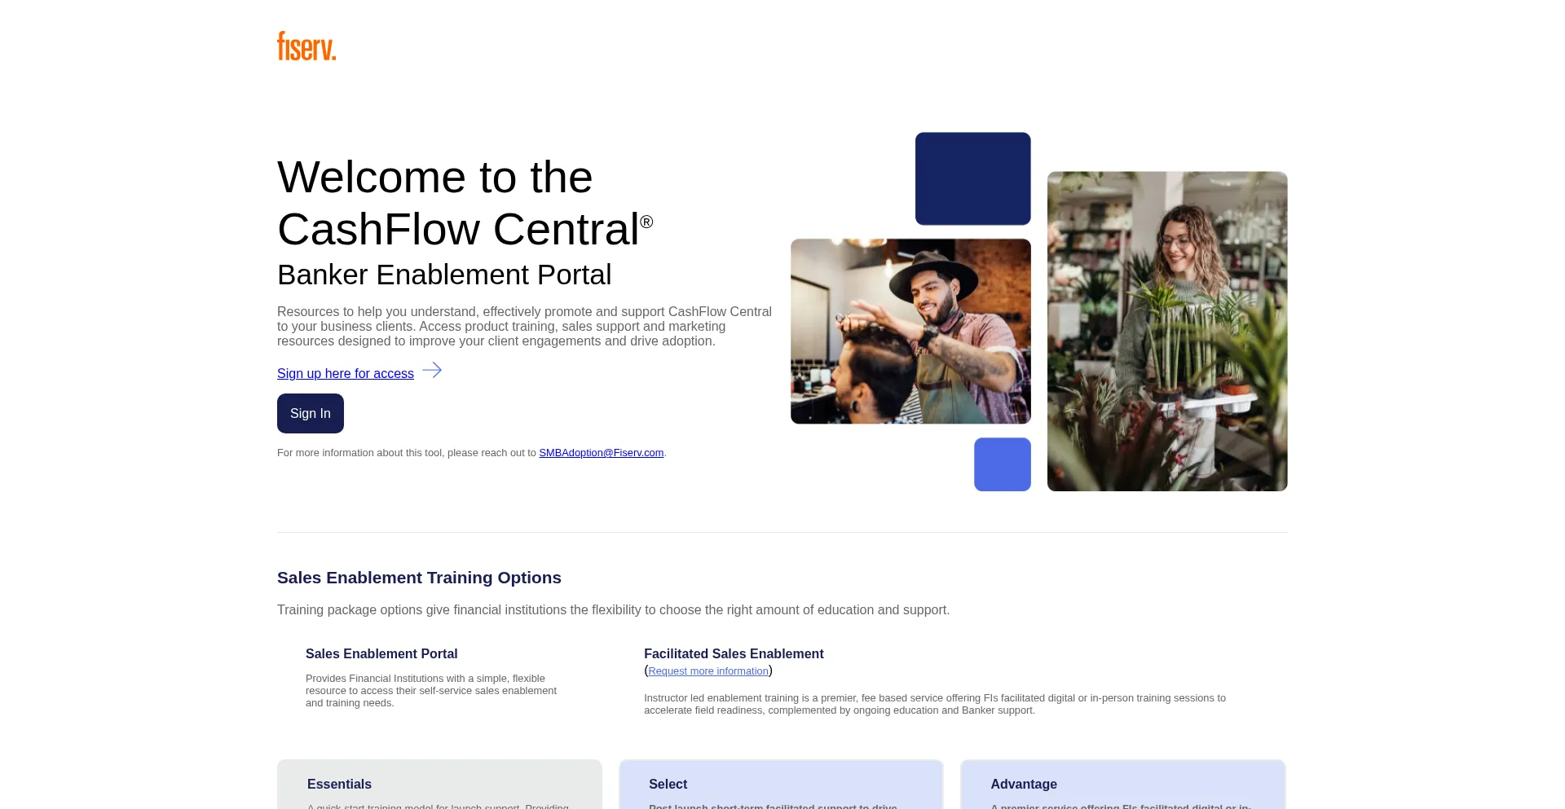The height and width of the screenshot is (809, 1565).
Task: Click the Facilitated Sales Enablement heading
Action: pos(734,653)
